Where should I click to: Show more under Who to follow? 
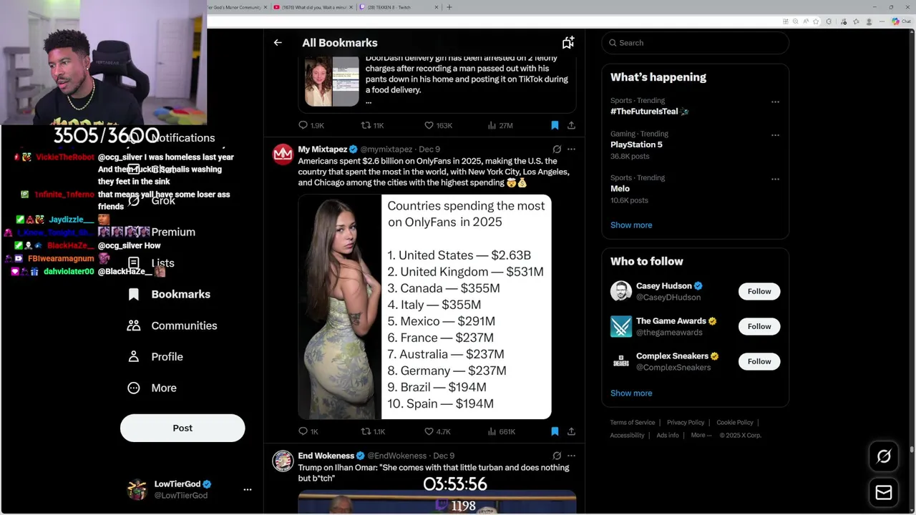pyautogui.click(x=631, y=393)
